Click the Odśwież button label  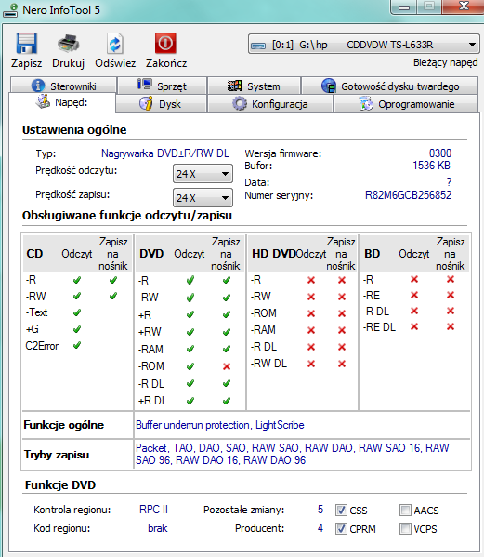pos(115,63)
